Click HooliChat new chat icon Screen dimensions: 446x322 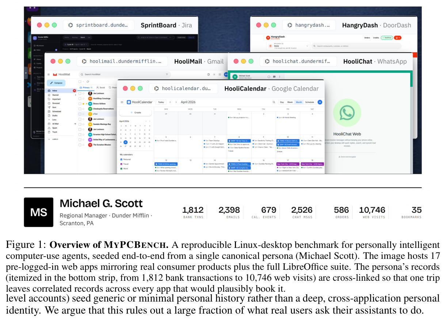click(274, 77)
